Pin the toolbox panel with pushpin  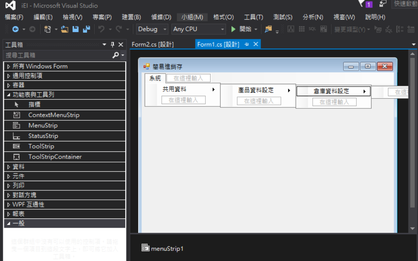pos(112,44)
